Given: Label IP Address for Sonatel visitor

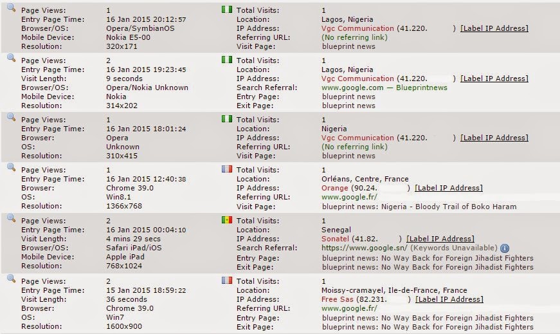Looking at the screenshot, I should [440, 239].
